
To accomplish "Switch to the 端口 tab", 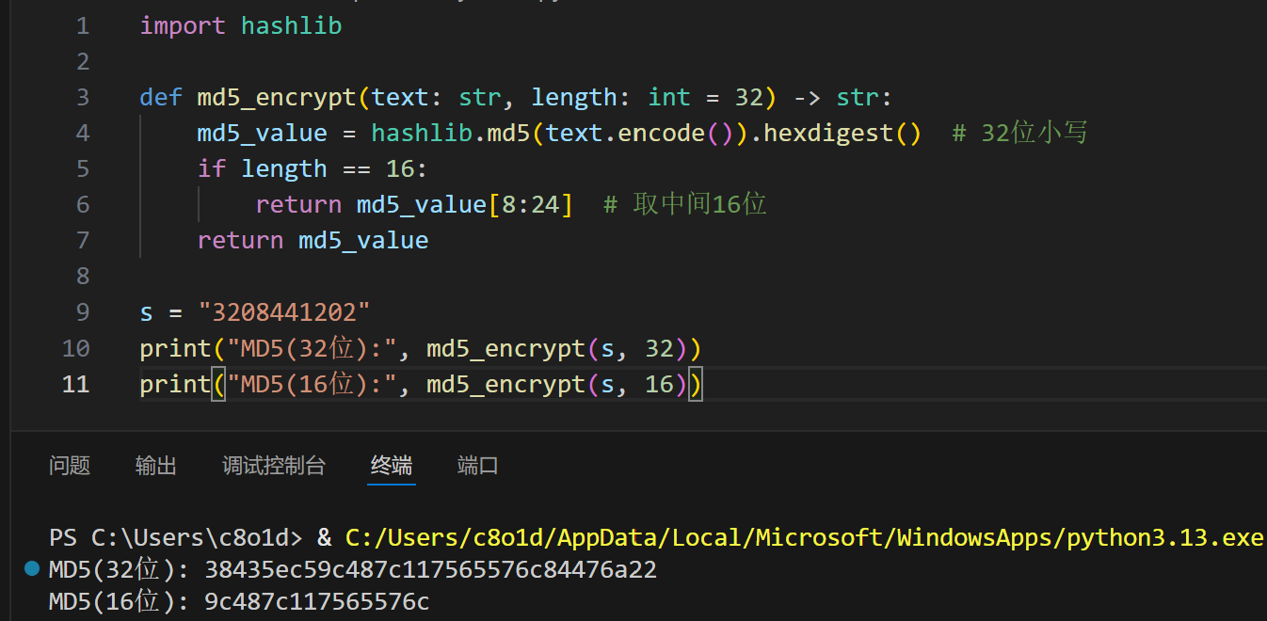I will (477, 466).
